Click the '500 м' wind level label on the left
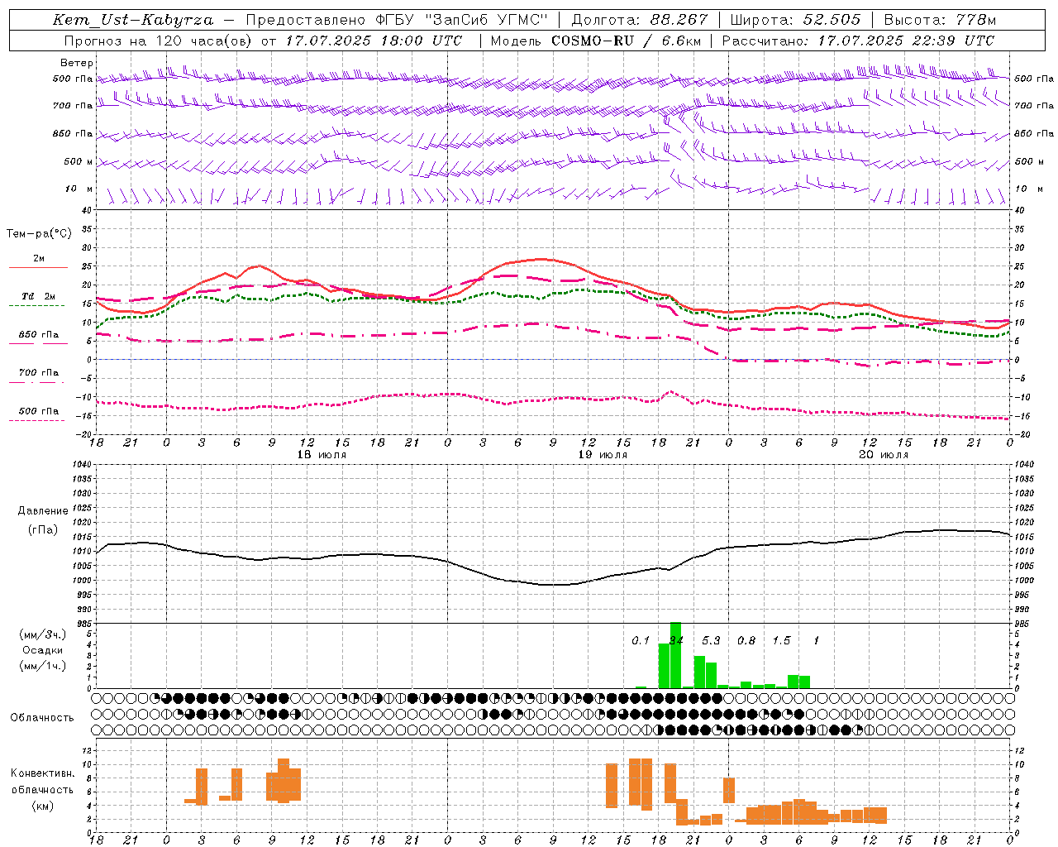 pos(79,161)
